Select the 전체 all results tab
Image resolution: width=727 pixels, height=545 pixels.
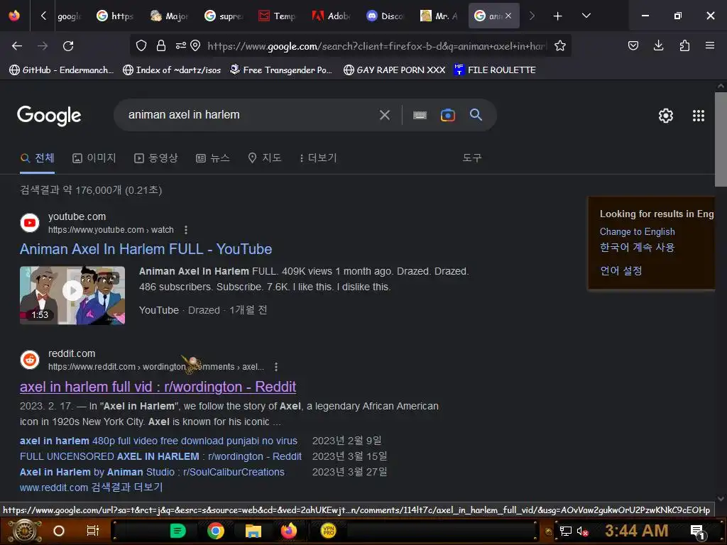coord(38,158)
